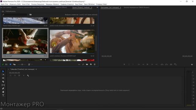Open the Окно (Window) menu
The image size is (196, 110).
coord(89,4)
